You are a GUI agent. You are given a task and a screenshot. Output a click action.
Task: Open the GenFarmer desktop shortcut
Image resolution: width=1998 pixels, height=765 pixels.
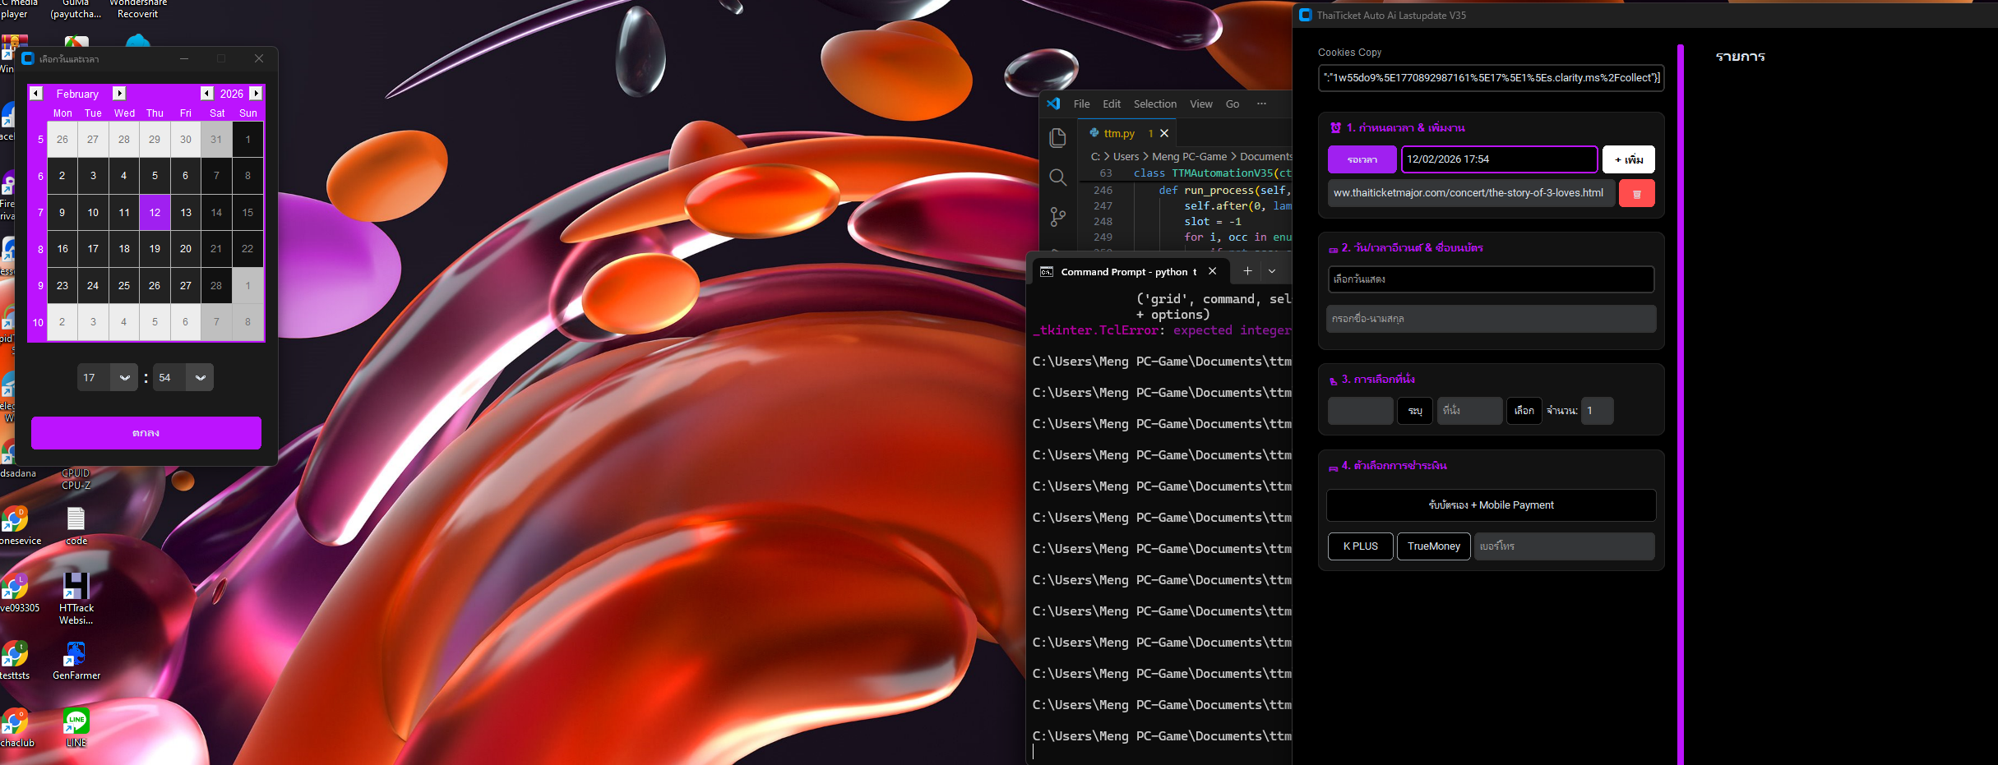pyautogui.click(x=76, y=655)
